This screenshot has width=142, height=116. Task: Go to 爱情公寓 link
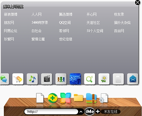click(x=38, y=39)
